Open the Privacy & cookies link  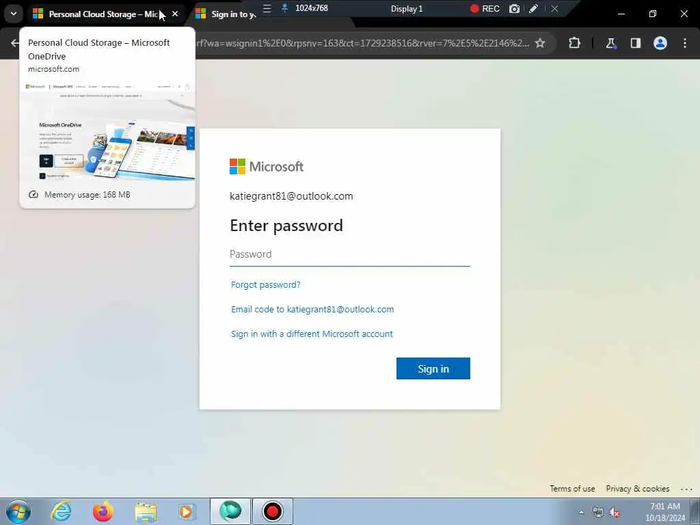(x=638, y=488)
